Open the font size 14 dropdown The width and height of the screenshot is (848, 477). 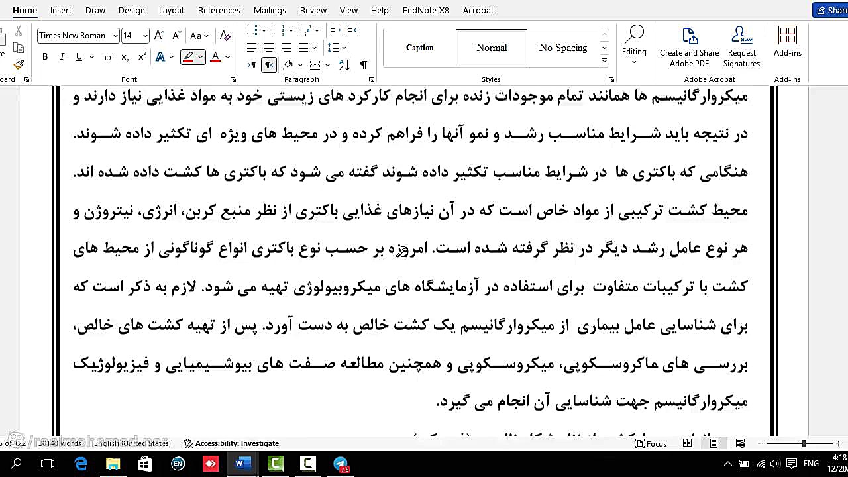click(x=145, y=36)
